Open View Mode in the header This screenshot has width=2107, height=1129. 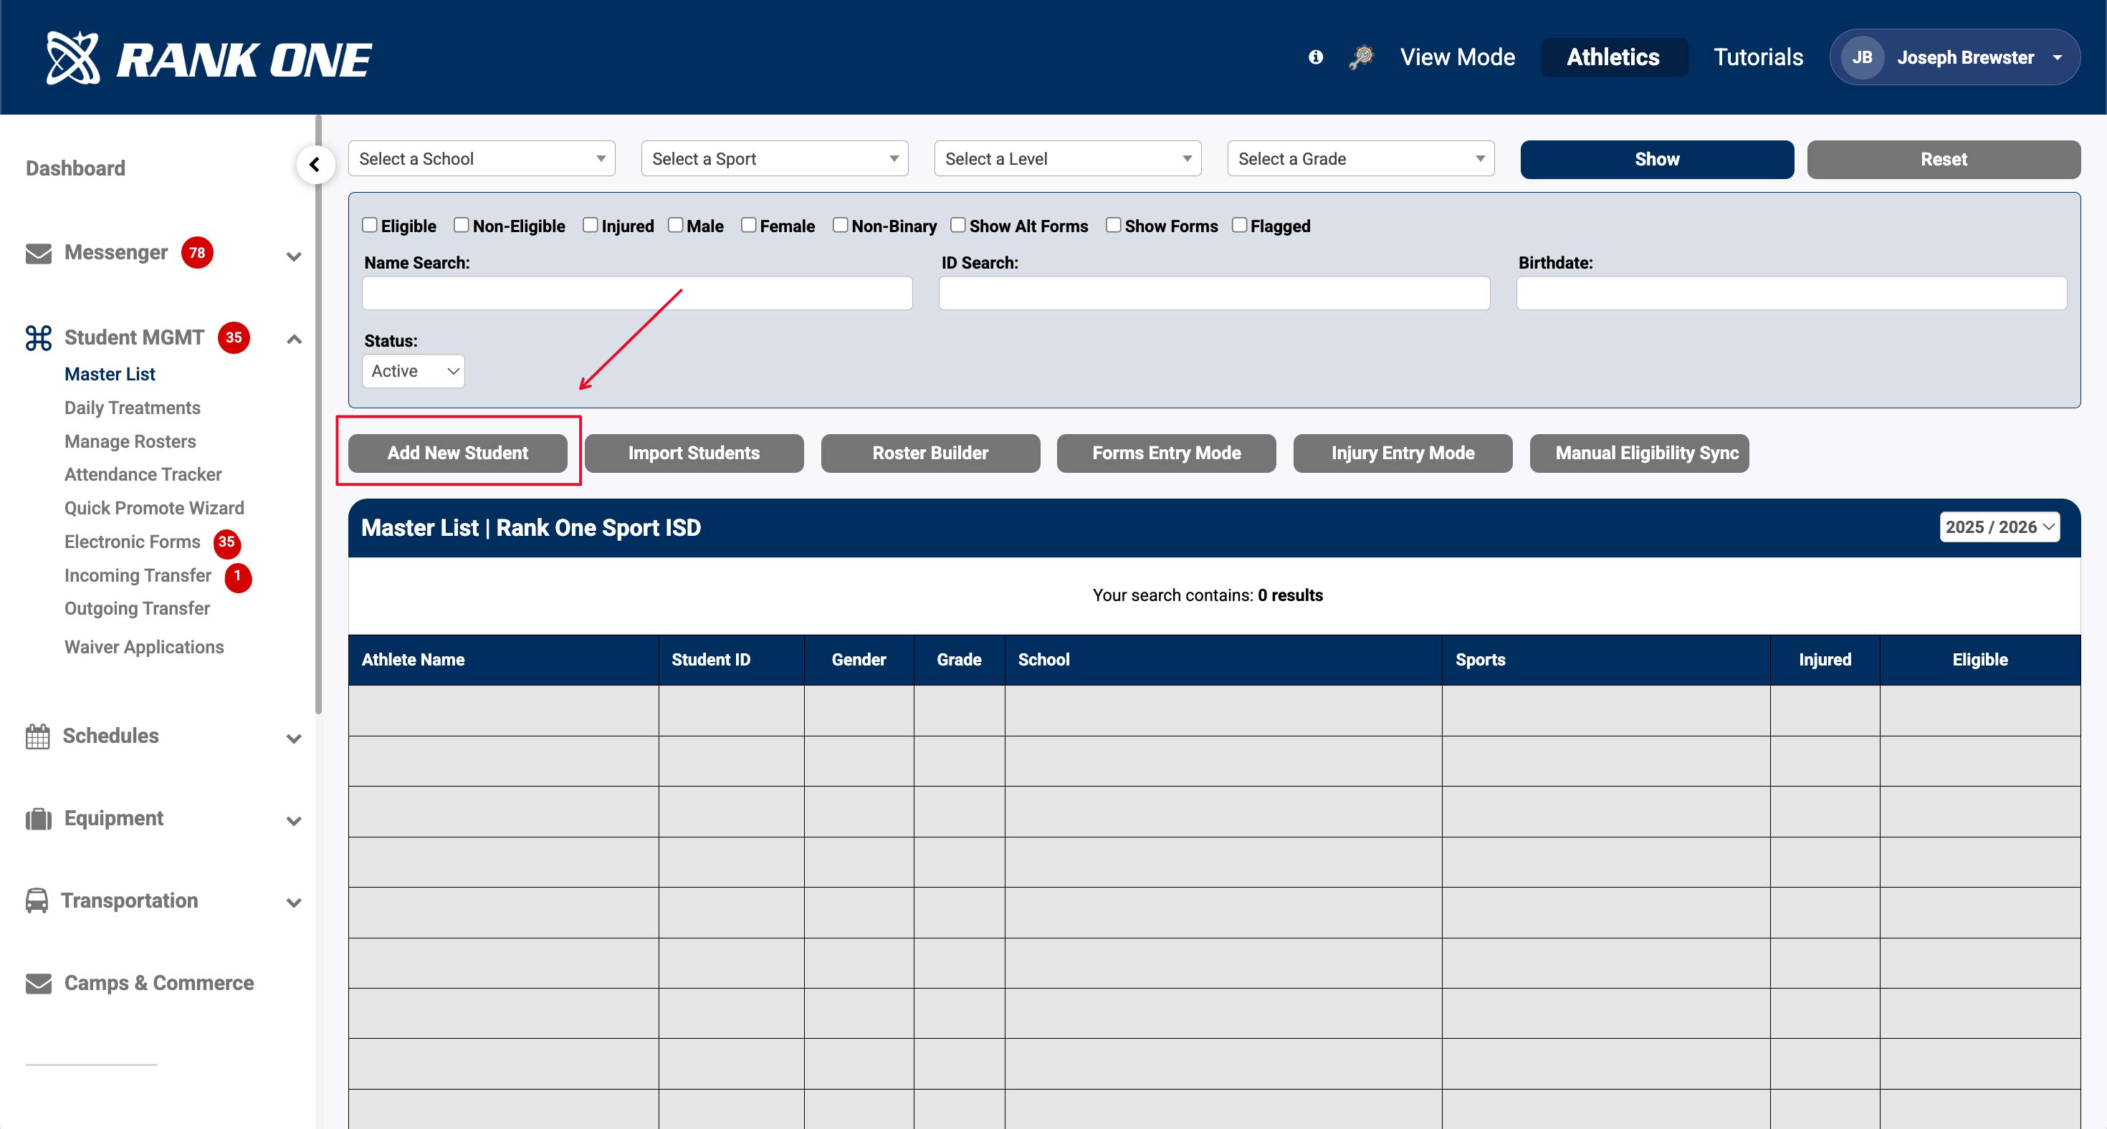click(x=1458, y=57)
